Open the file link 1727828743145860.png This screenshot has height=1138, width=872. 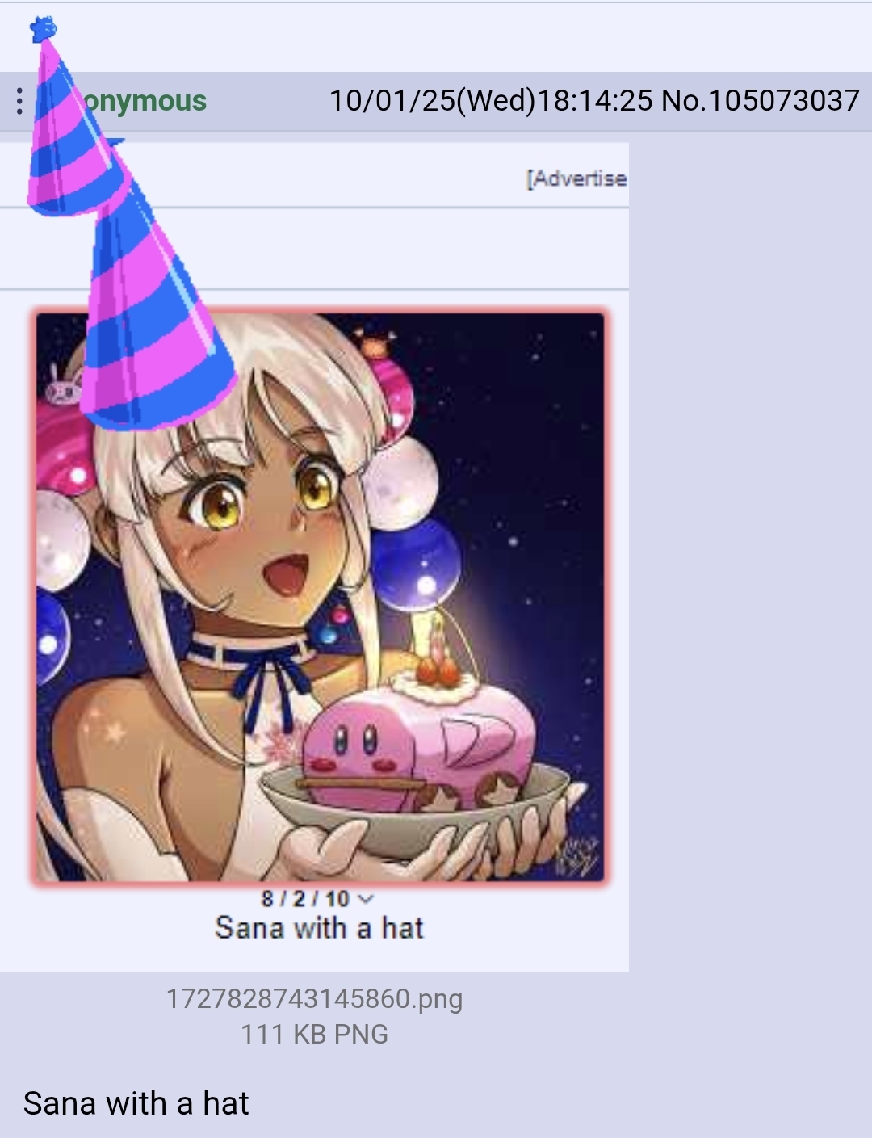pyautogui.click(x=314, y=999)
